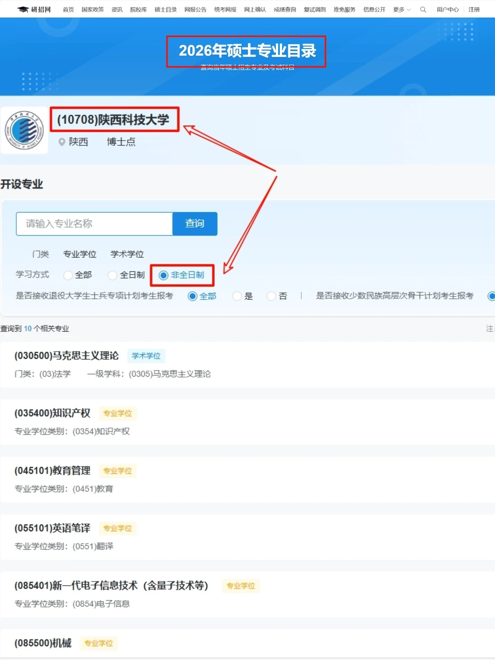This screenshot has width=495, height=660.
Task: Click the location pin beside 陕西
Action: click(62, 142)
